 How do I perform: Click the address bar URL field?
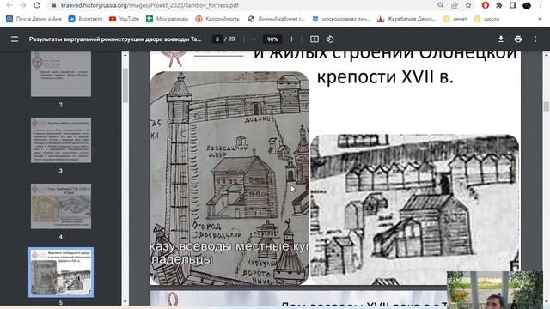pos(150,5)
